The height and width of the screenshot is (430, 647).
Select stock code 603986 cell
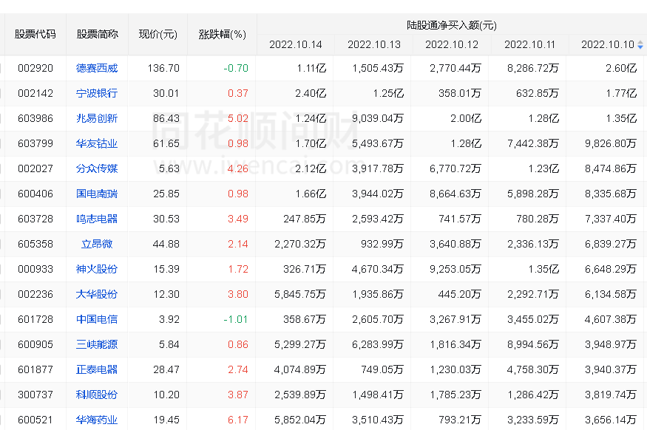pyautogui.click(x=35, y=118)
